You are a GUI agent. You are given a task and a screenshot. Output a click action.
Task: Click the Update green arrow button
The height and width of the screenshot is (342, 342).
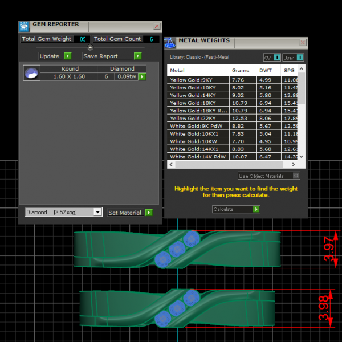pyautogui.click(x=67, y=56)
